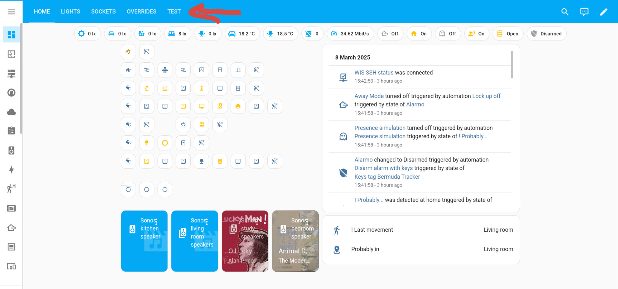The image size is (618, 289).
Task: Switch to the TEST tab
Action: (x=174, y=11)
